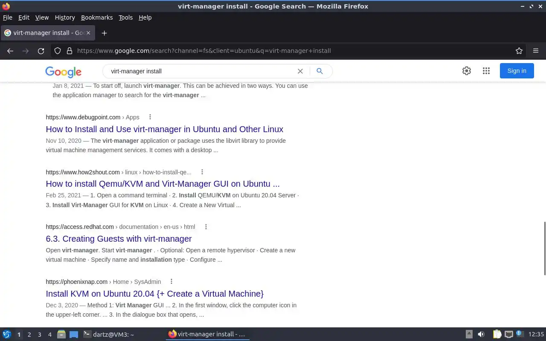Bookmark this page with the star icon
This screenshot has height=341, width=546.
519,51
